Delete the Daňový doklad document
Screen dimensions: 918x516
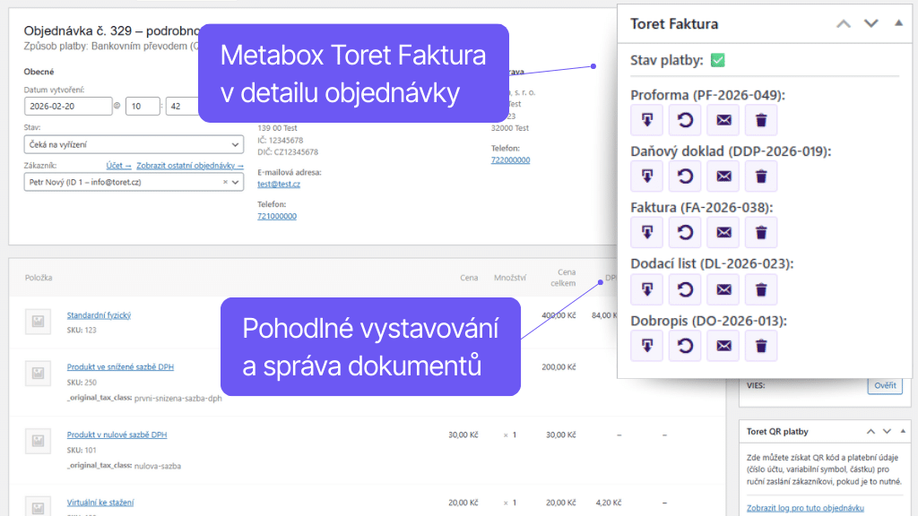point(760,176)
